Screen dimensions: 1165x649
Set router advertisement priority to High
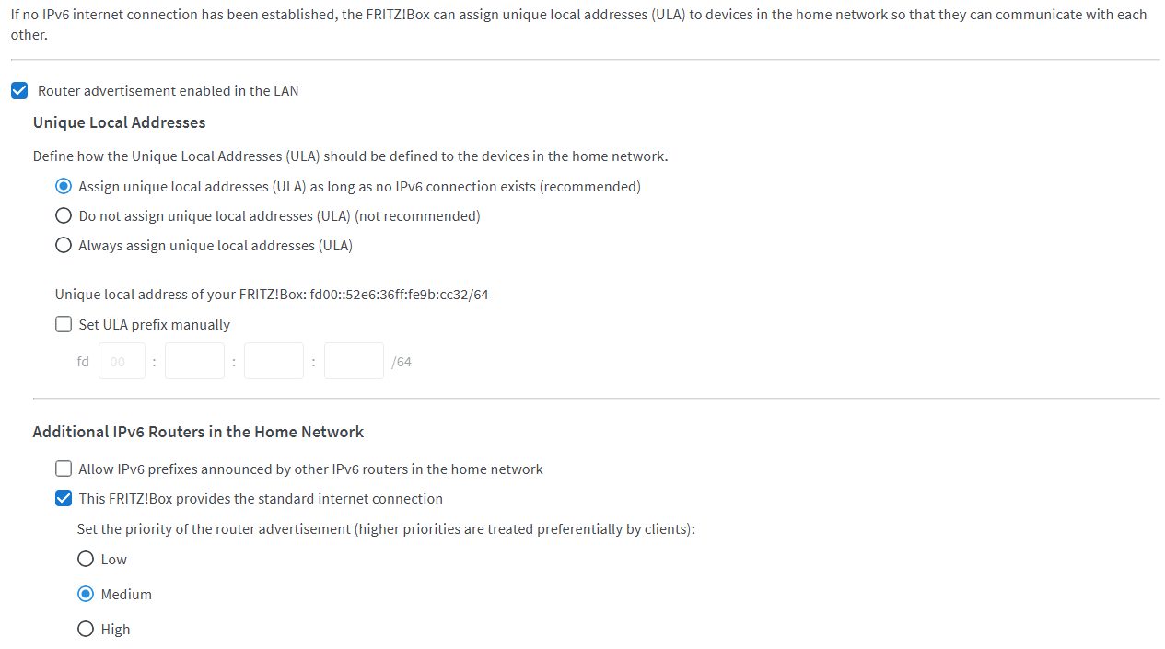click(x=86, y=630)
